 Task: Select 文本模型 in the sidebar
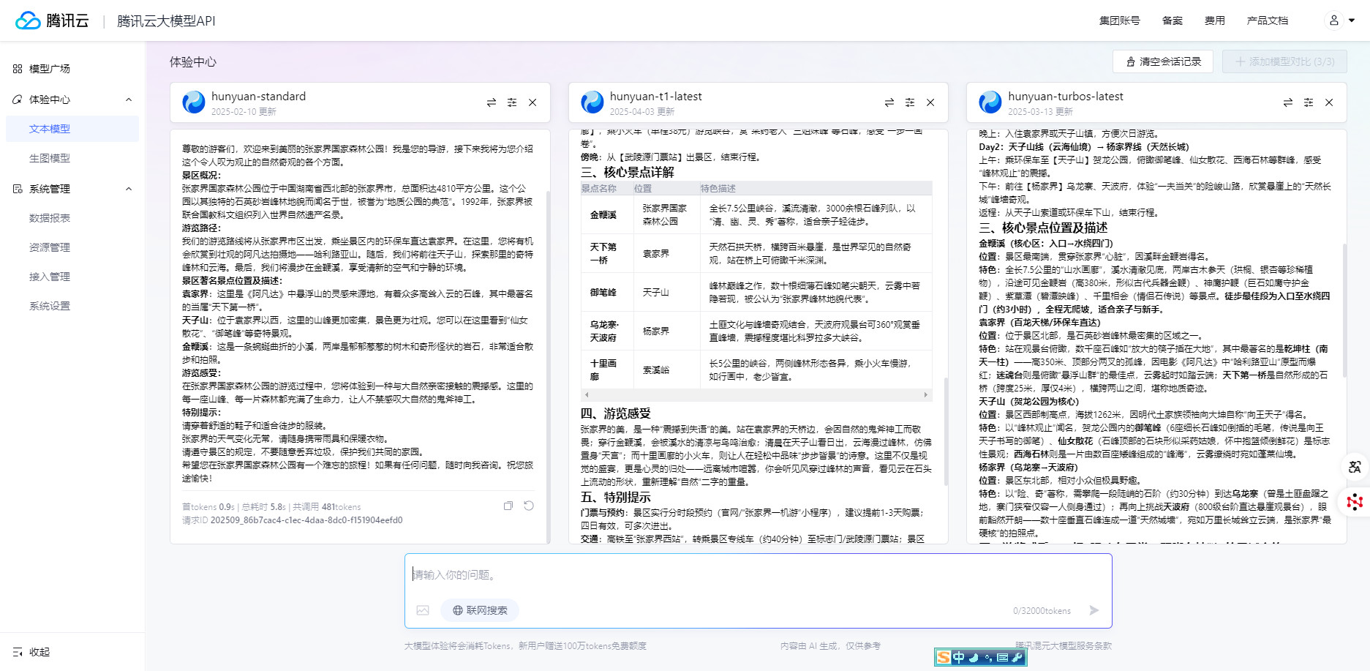point(72,129)
